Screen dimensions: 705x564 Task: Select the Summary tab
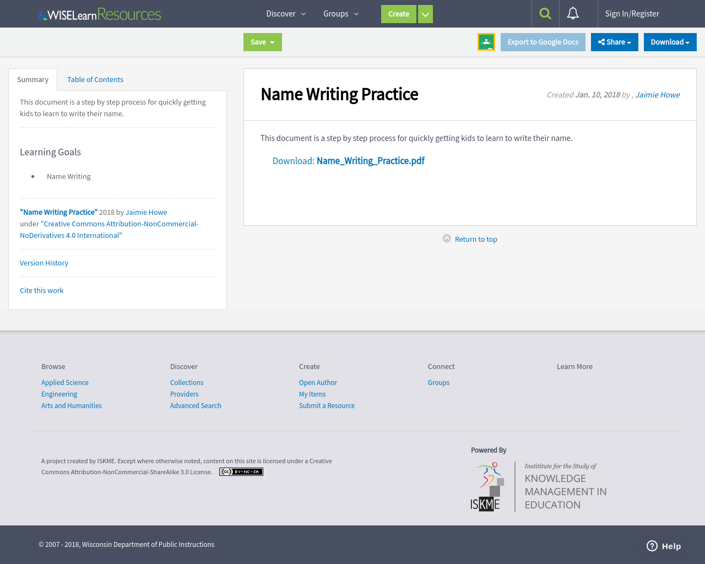(x=32, y=79)
